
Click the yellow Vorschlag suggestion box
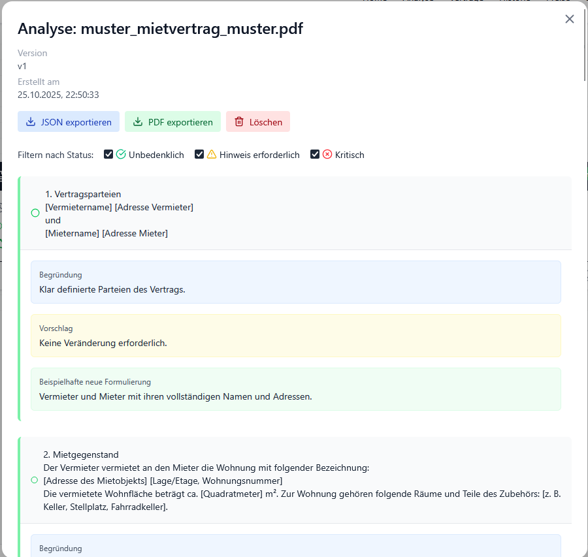tap(295, 336)
